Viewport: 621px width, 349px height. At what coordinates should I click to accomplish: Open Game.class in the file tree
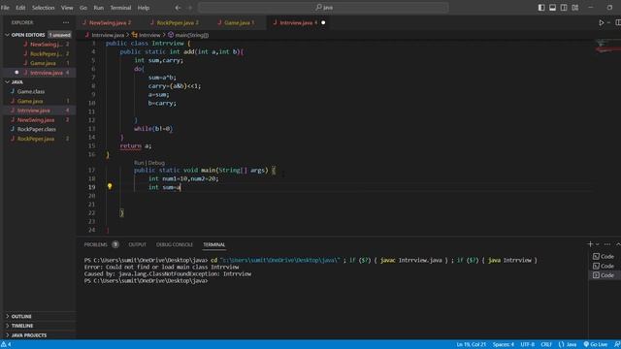[x=31, y=92]
